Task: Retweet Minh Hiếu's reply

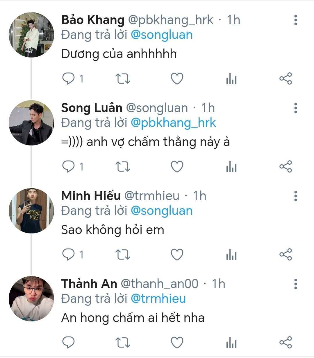Action: coord(123,255)
